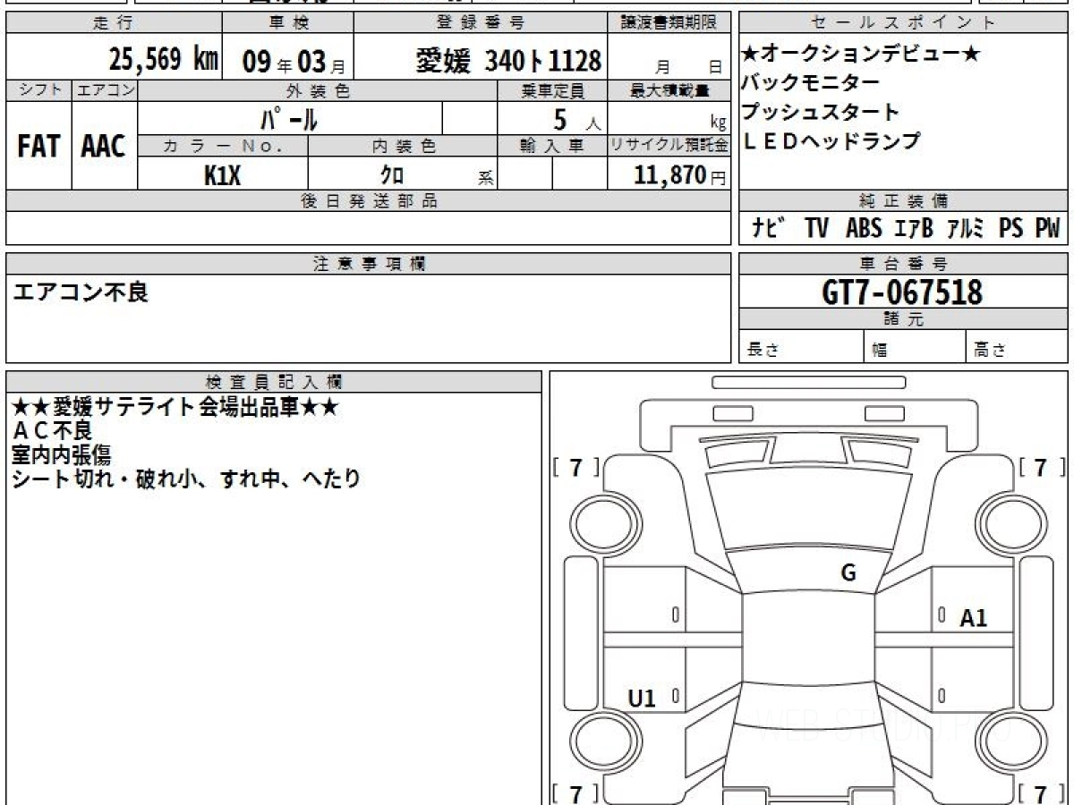Click the 乗車定員 header

tap(552, 90)
